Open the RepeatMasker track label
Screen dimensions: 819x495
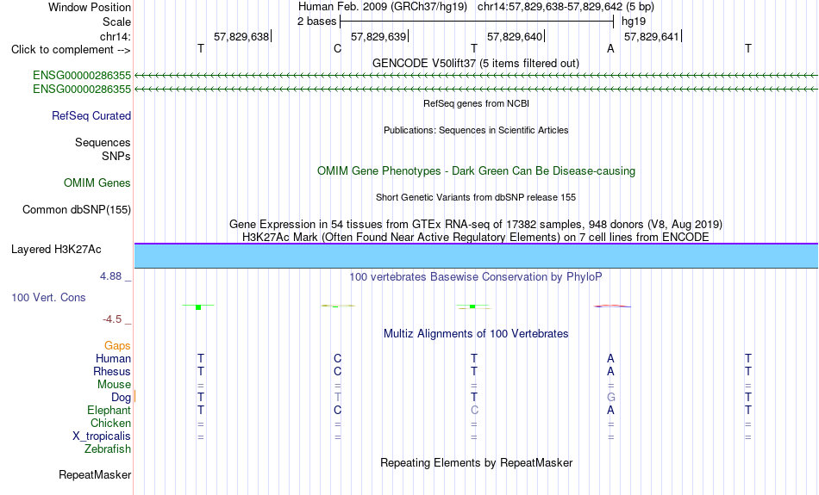(x=95, y=475)
